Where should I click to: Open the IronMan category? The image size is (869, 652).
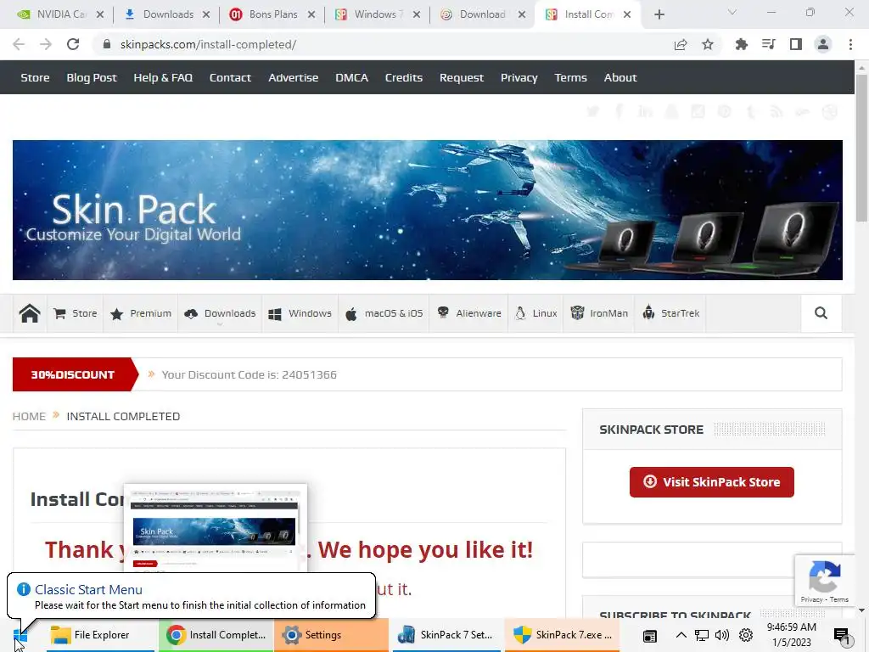pyautogui.click(x=599, y=313)
